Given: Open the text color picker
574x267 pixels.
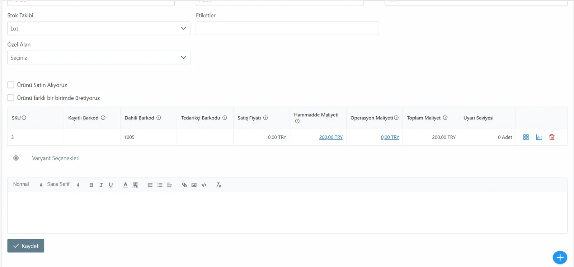Looking at the screenshot, I should click(x=126, y=185).
